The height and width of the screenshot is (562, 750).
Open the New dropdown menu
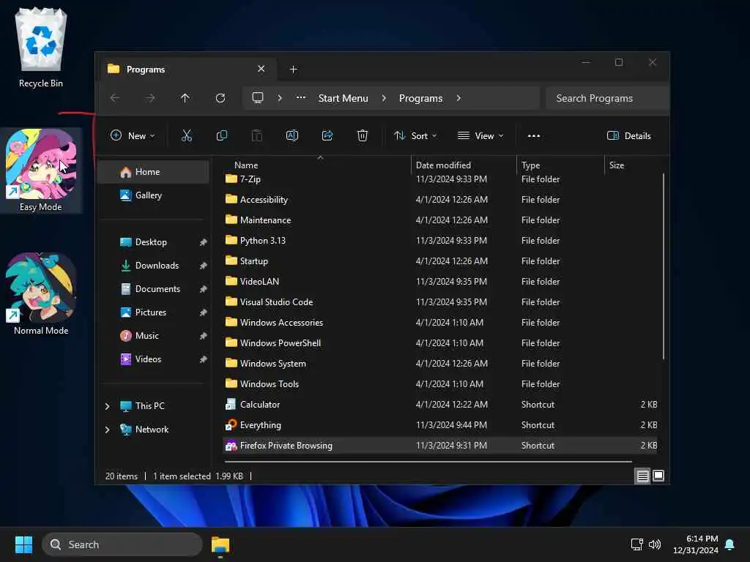133,135
